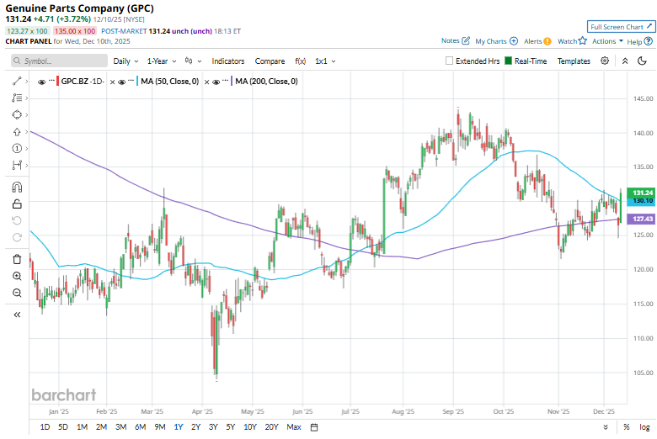Enable the magnet snap tool
Viewport: 657px width, 439px height.
pyautogui.click(x=17, y=188)
